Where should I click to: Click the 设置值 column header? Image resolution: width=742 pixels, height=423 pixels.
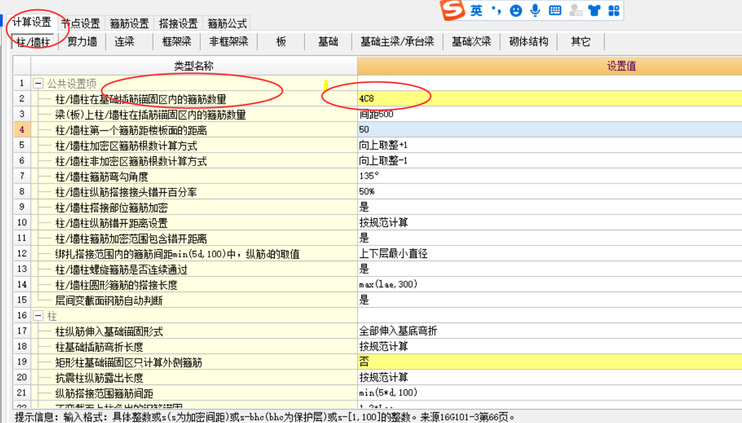[550, 66]
